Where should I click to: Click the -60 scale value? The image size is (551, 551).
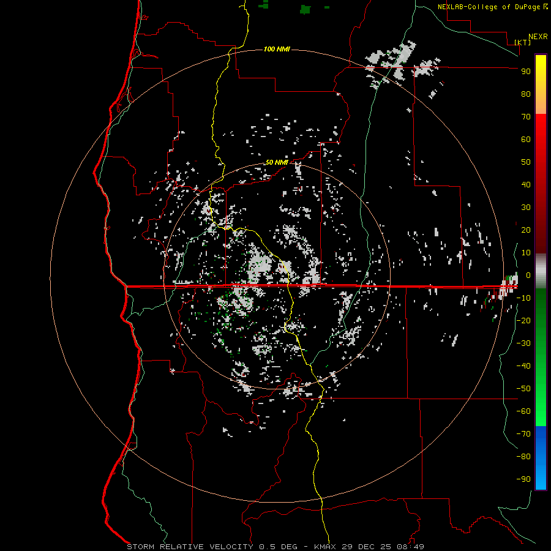[523, 411]
